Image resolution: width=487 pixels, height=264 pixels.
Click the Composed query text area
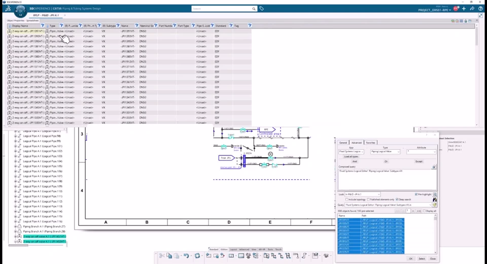pos(387,179)
